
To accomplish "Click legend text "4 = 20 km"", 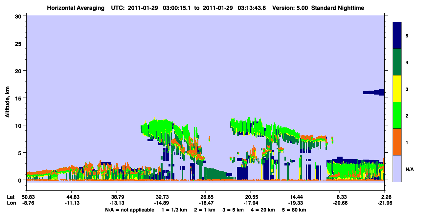I will 263,209.
